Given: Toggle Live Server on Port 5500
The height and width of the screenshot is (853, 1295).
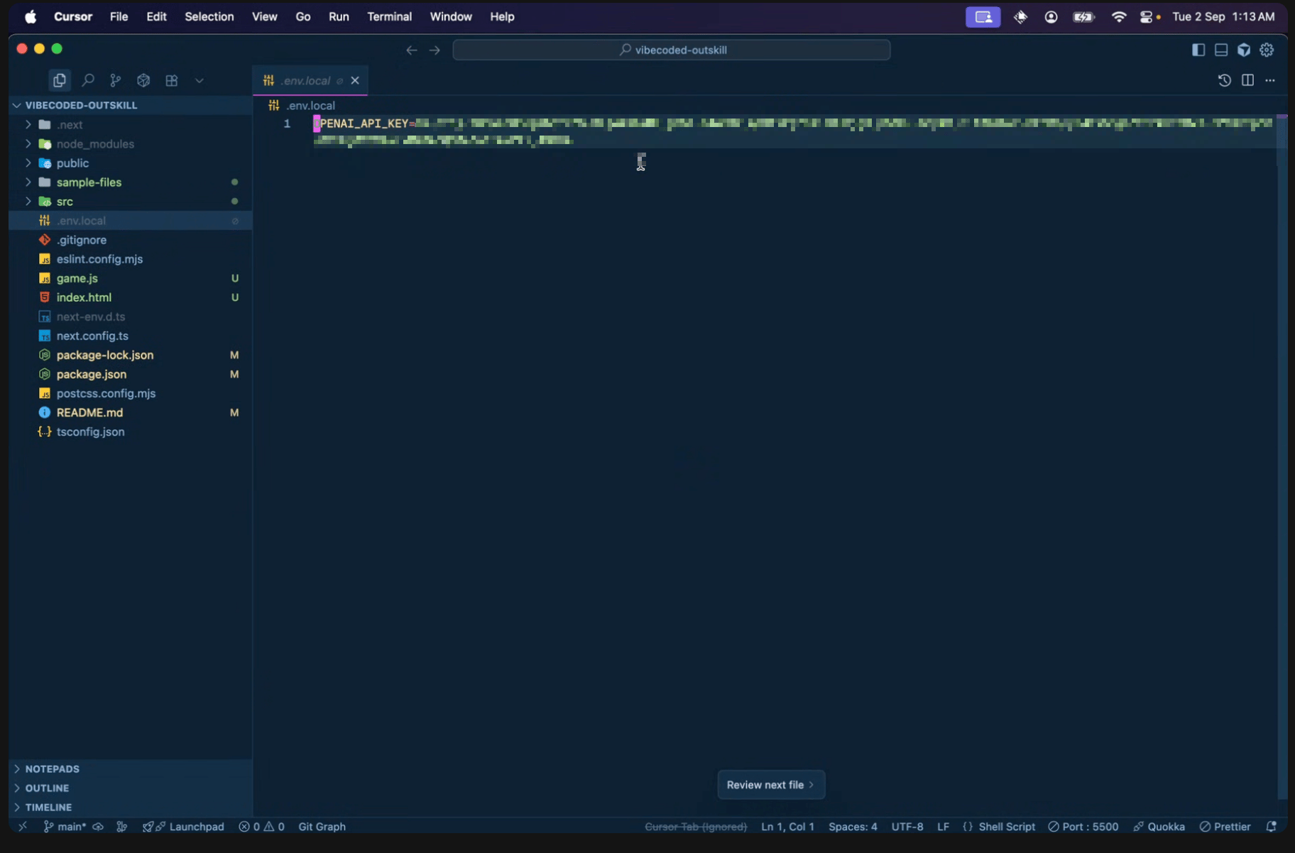Looking at the screenshot, I should click(1083, 826).
